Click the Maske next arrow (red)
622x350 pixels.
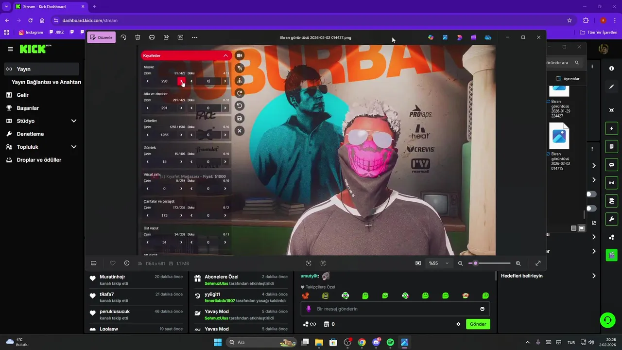point(181,81)
